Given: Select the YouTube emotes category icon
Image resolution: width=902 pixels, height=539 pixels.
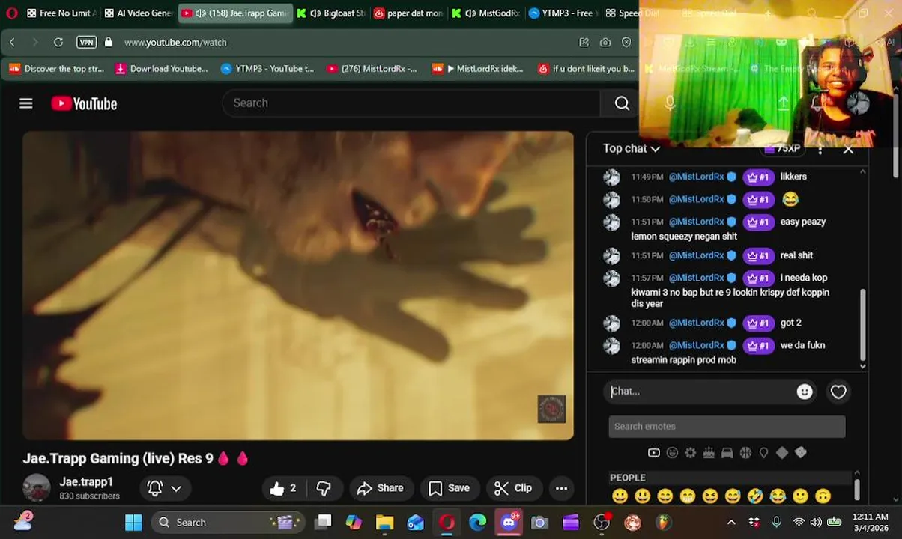Looking at the screenshot, I should (x=653, y=452).
